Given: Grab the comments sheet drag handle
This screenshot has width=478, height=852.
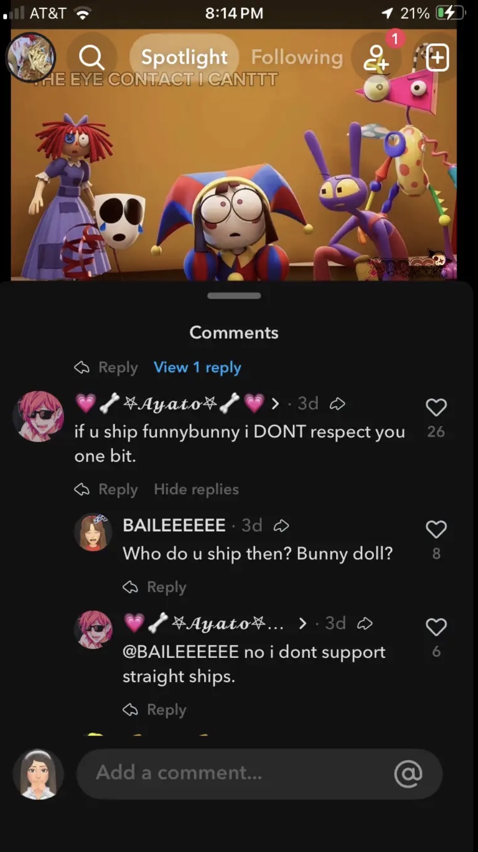Looking at the screenshot, I should coord(234,296).
